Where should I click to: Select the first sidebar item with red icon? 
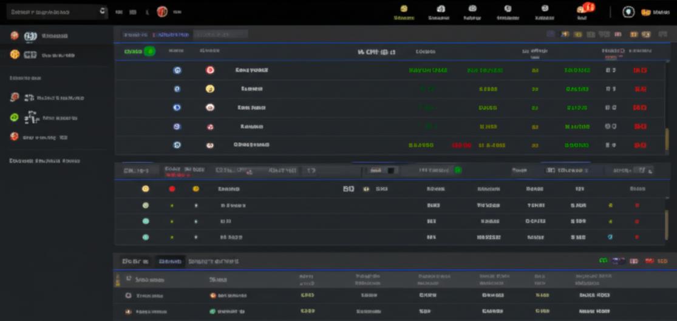[x=14, y=36]
